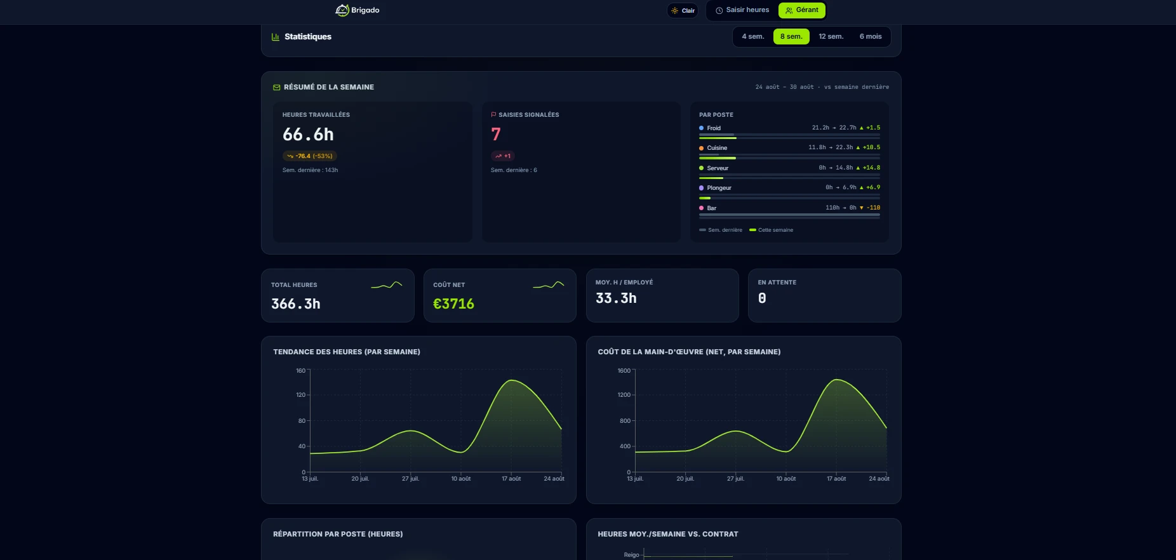Click the Tendance des heures chart title
The height and width of the screenshot is (560, 1176).
tap(347, 352)
